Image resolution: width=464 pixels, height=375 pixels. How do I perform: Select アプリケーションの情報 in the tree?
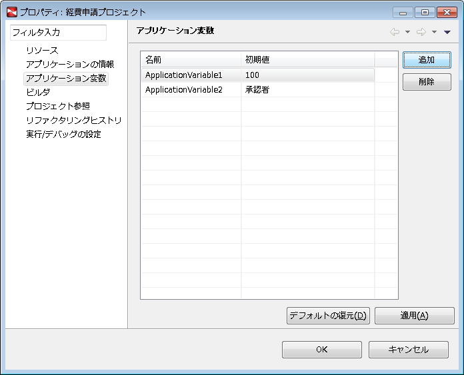click(70, 64)
